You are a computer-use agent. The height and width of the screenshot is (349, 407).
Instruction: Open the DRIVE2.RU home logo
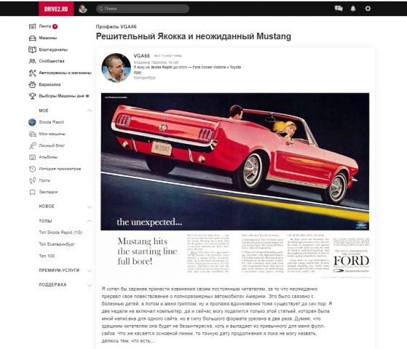click(56, 9)
